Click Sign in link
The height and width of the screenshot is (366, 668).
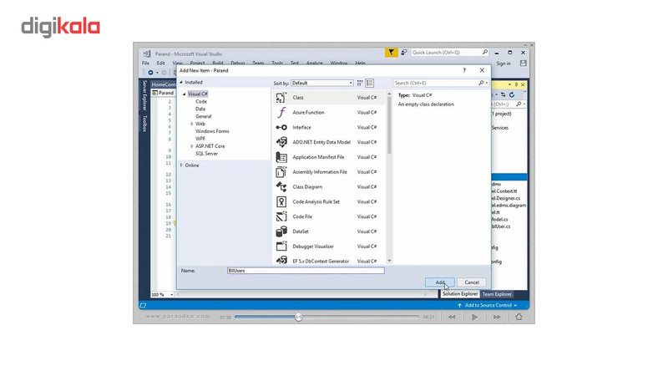click(x=504, y=64)
